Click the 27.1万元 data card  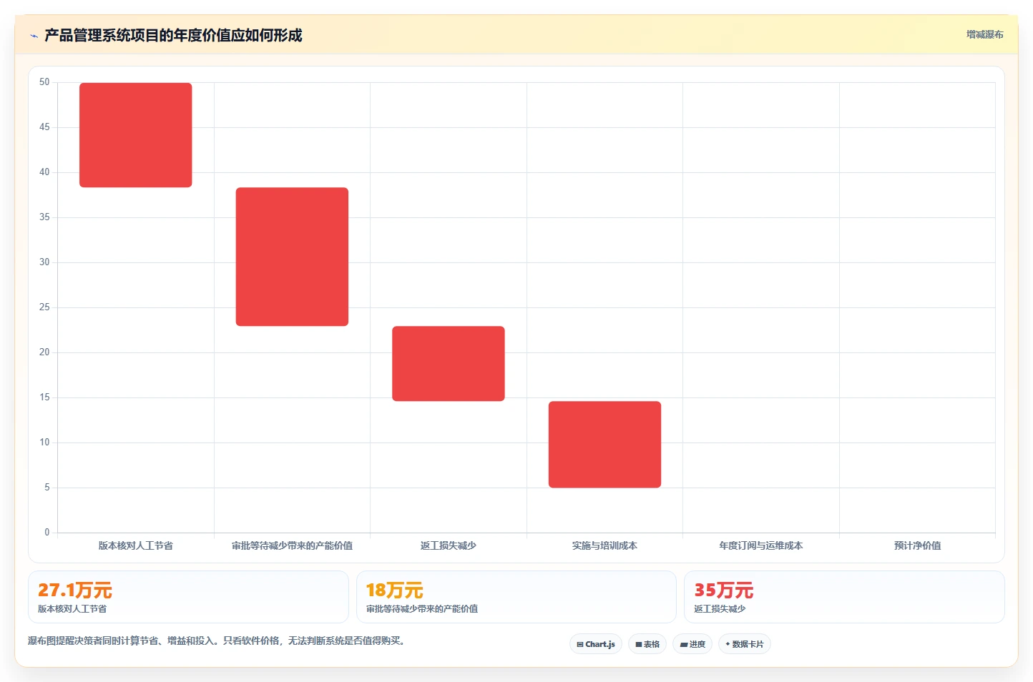click(x=188, y=597)
